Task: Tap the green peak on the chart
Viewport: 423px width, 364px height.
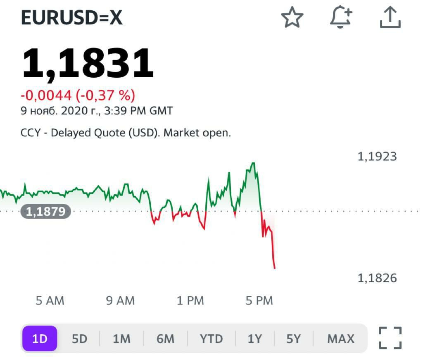Action: pos(253,163)
